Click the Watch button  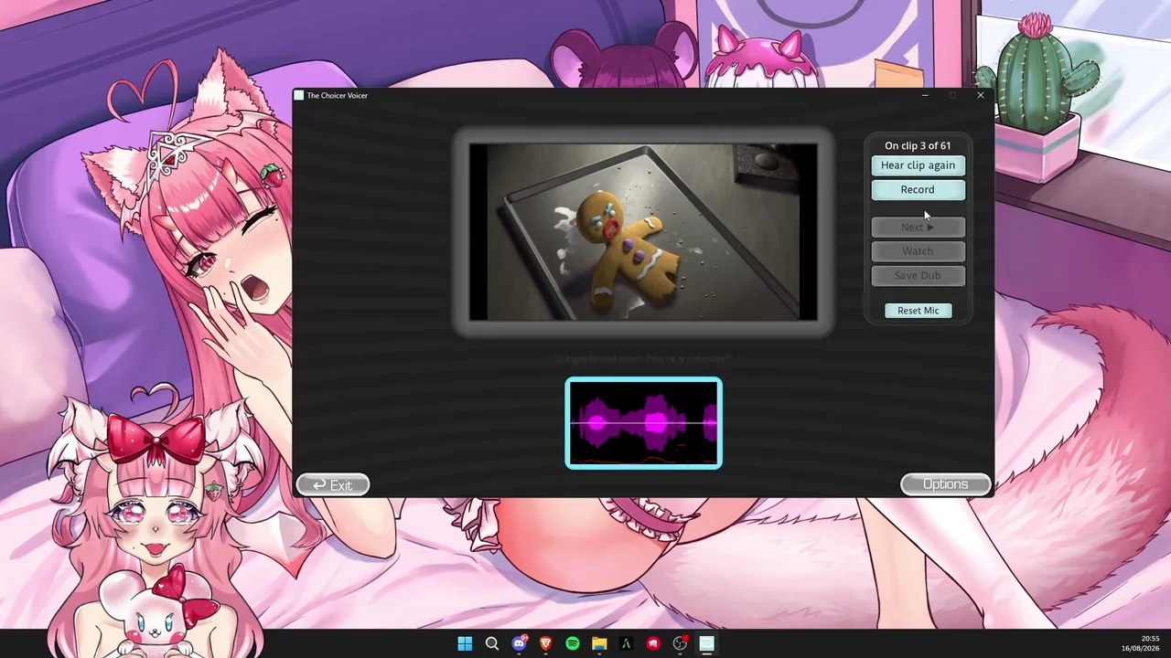click(918, 251)
